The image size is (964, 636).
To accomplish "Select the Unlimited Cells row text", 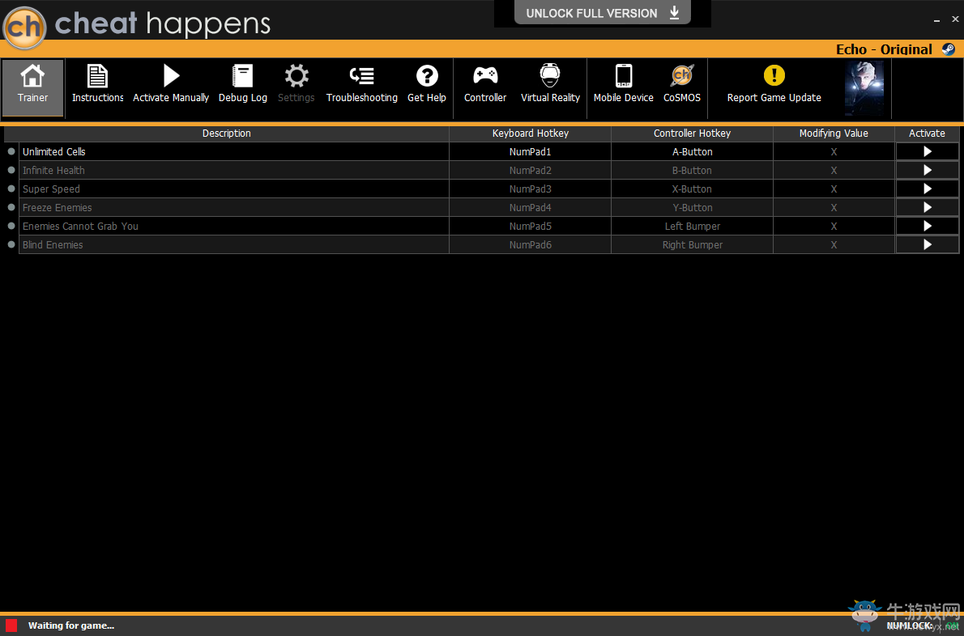I will [54, 151].
